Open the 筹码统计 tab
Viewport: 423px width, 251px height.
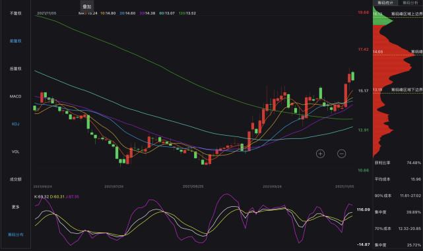385,3
